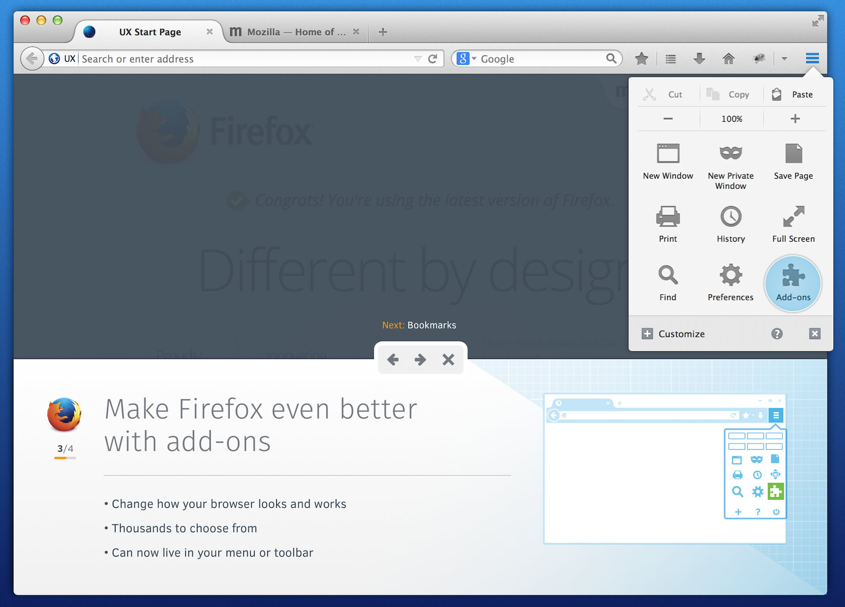Zoom out with the minus button
Viewport: 845px width, 607px height.
coord(668,119)
